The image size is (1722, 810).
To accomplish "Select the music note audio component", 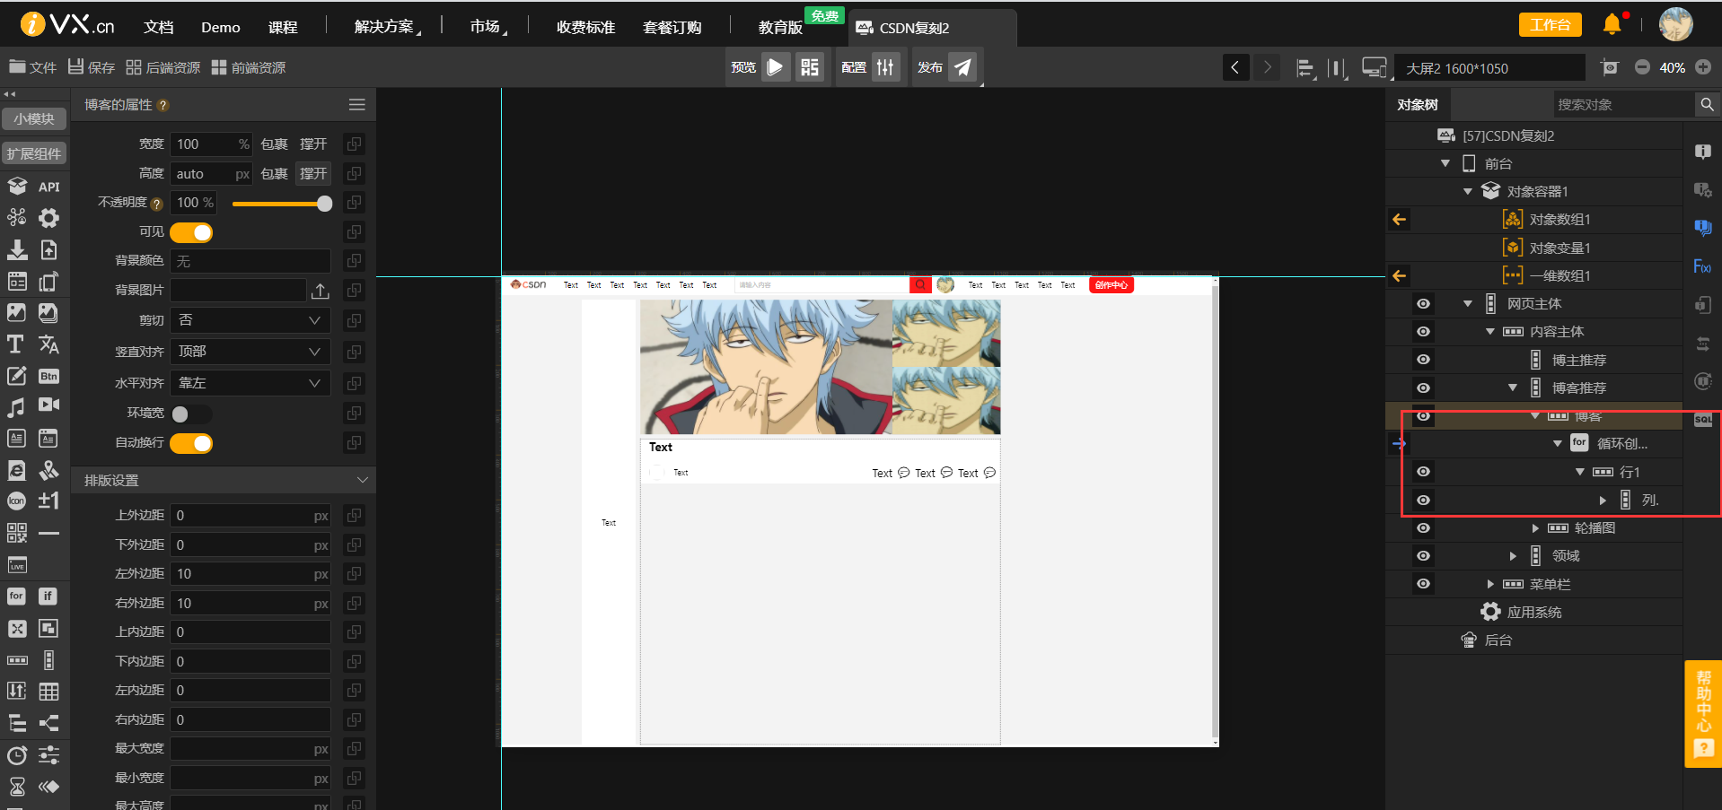I will (16, 407).
